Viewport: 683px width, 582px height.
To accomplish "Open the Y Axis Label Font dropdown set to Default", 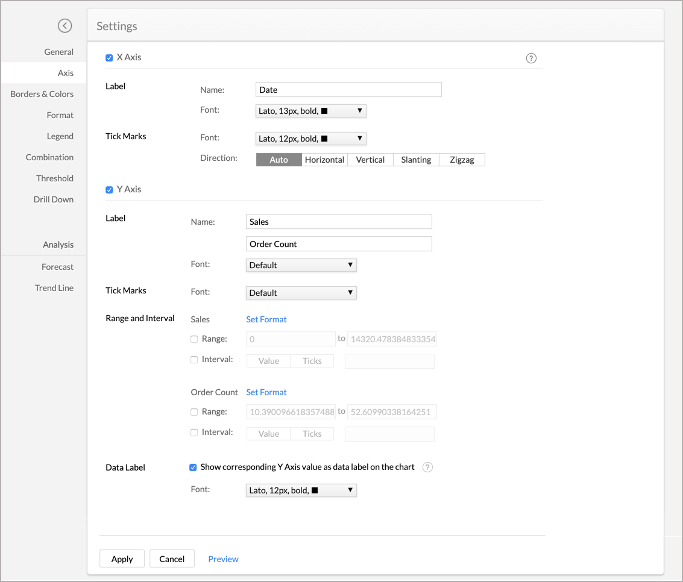I will point(301,264).
